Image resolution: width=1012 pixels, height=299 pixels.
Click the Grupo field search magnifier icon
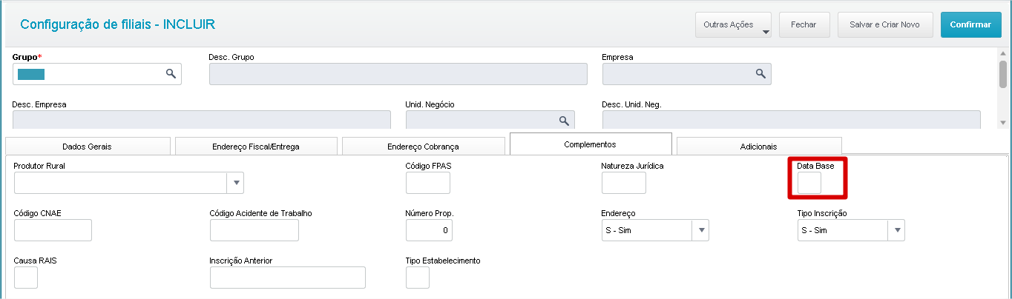(x=171, y=74)
